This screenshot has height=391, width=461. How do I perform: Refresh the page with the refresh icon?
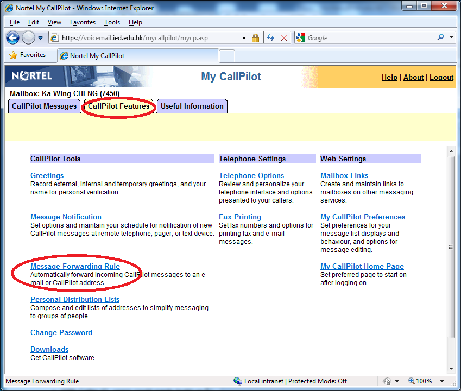tap(270, 38)
